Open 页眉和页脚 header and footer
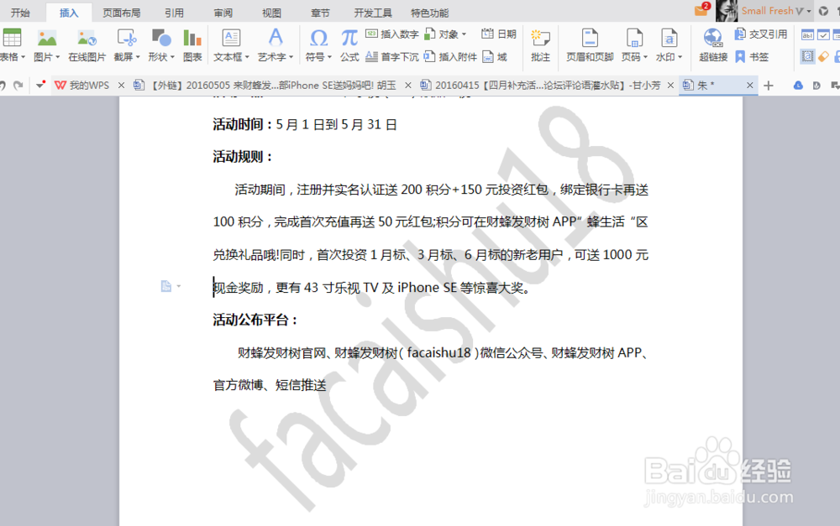840x526 pixels. tap(590, 45)
